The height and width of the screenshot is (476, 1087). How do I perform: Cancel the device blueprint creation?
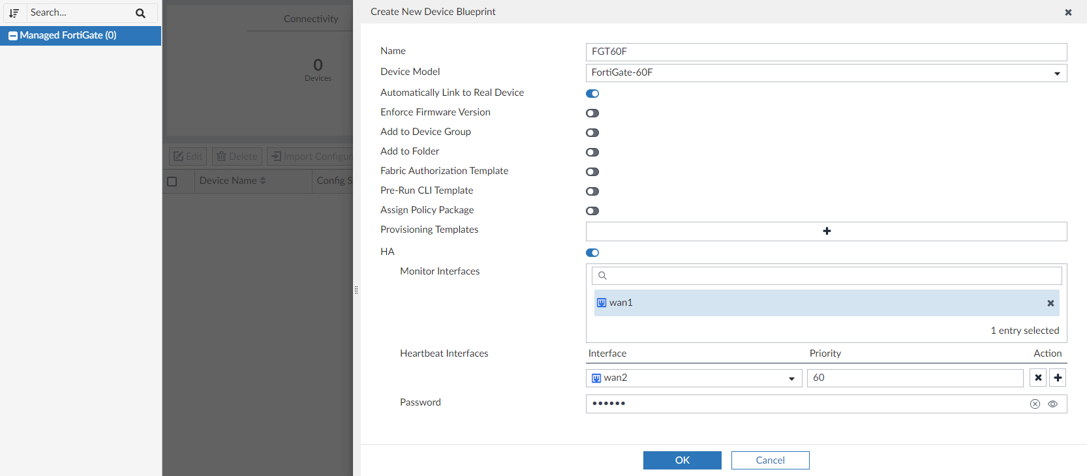click(x=770, y=460)
